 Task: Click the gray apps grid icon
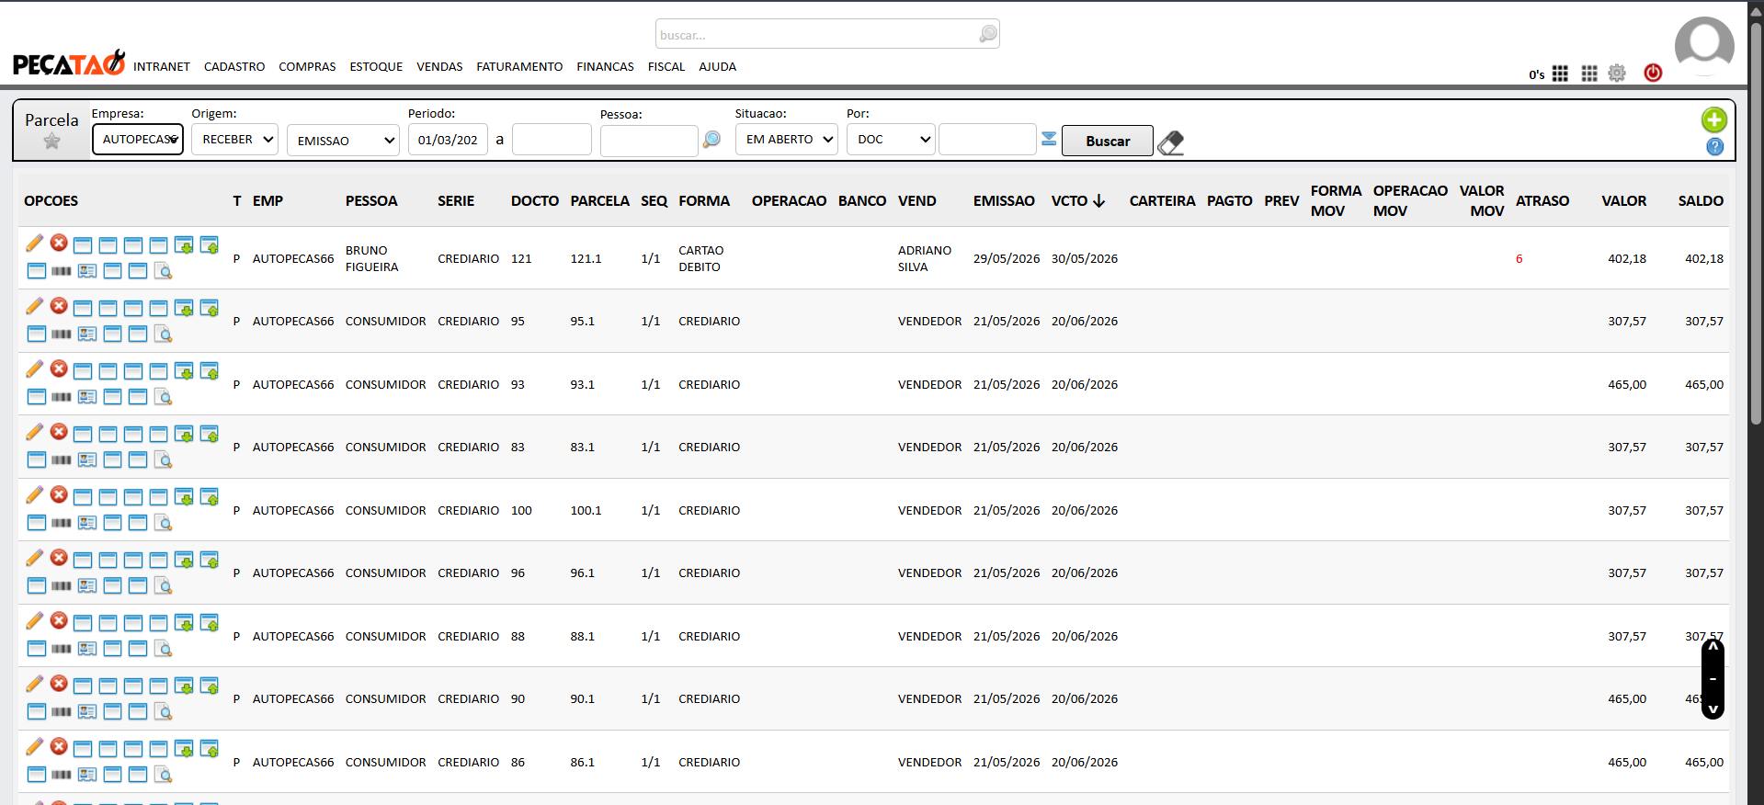[x=1589, y=74]
